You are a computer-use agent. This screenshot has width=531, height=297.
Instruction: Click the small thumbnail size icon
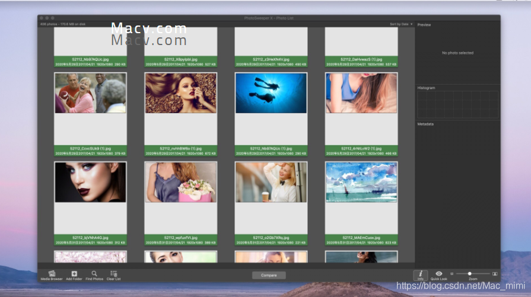(451, 274)
